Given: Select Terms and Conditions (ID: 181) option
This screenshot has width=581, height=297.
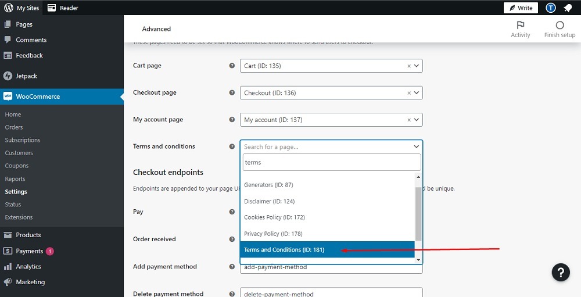Looking at the screenshot, I should [x=327, y=249].
